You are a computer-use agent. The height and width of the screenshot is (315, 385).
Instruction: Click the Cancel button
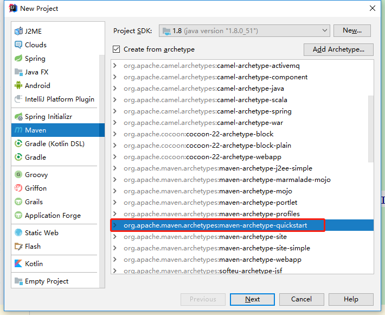pos(301,299)
